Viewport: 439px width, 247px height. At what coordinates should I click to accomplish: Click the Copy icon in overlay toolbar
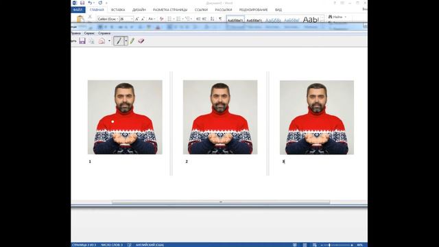click(91, 41)
